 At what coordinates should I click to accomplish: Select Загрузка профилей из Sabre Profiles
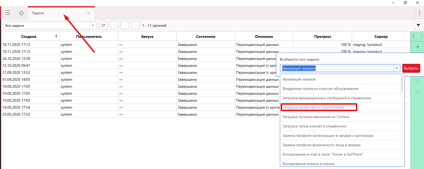313,107
